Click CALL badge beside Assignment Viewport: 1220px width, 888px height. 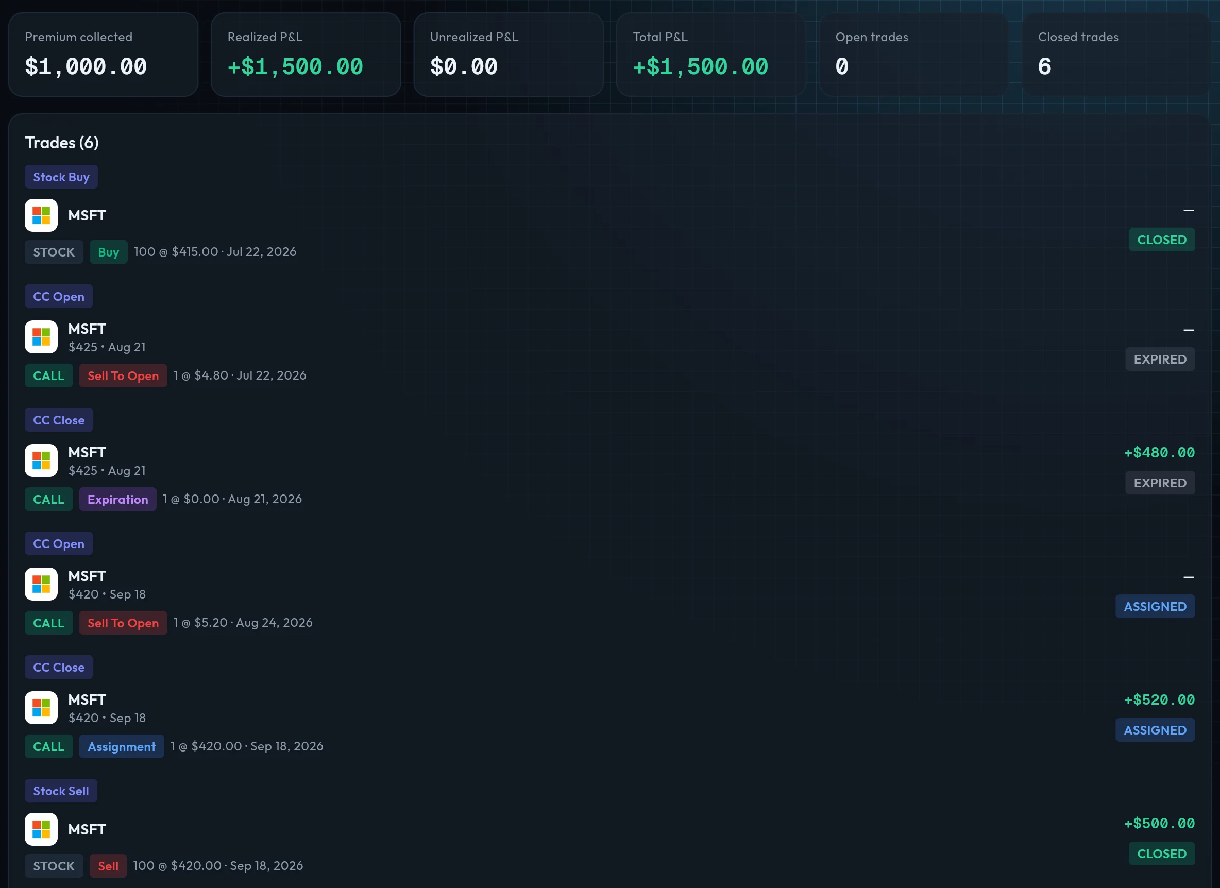(49, 747)
